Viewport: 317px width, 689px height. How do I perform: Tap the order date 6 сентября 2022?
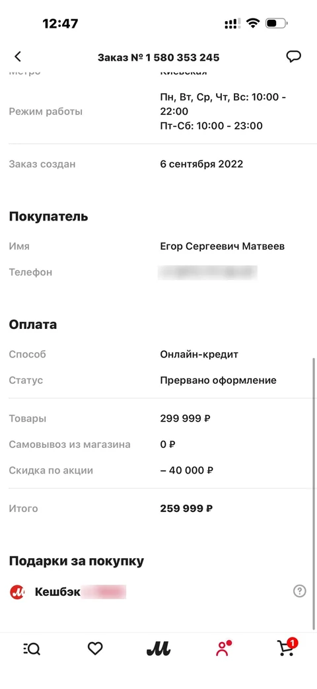click(x=201, y=164)
